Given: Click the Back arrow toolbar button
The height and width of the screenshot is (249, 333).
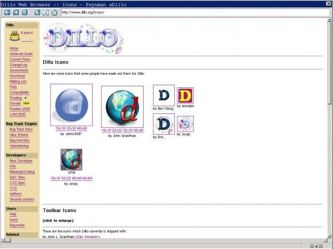Looking at the screenshot, I should coord(7,12).
